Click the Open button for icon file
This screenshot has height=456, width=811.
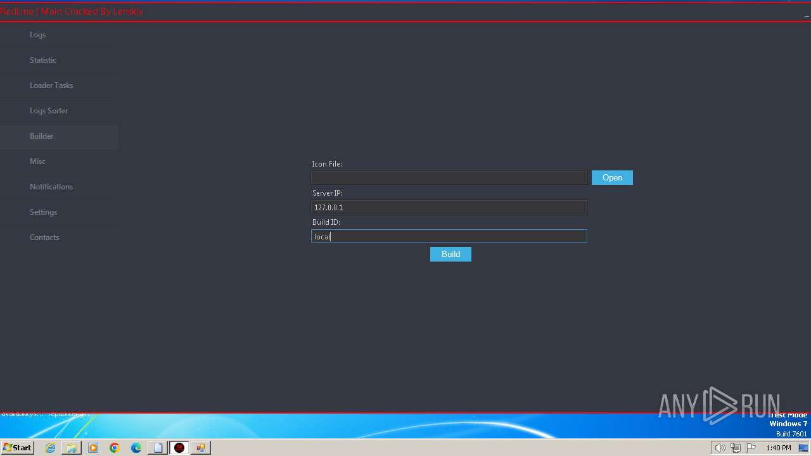[x=612, y=178]
